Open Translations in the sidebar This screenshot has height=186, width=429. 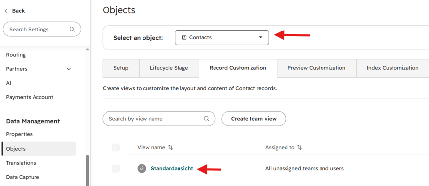(21, 163)
